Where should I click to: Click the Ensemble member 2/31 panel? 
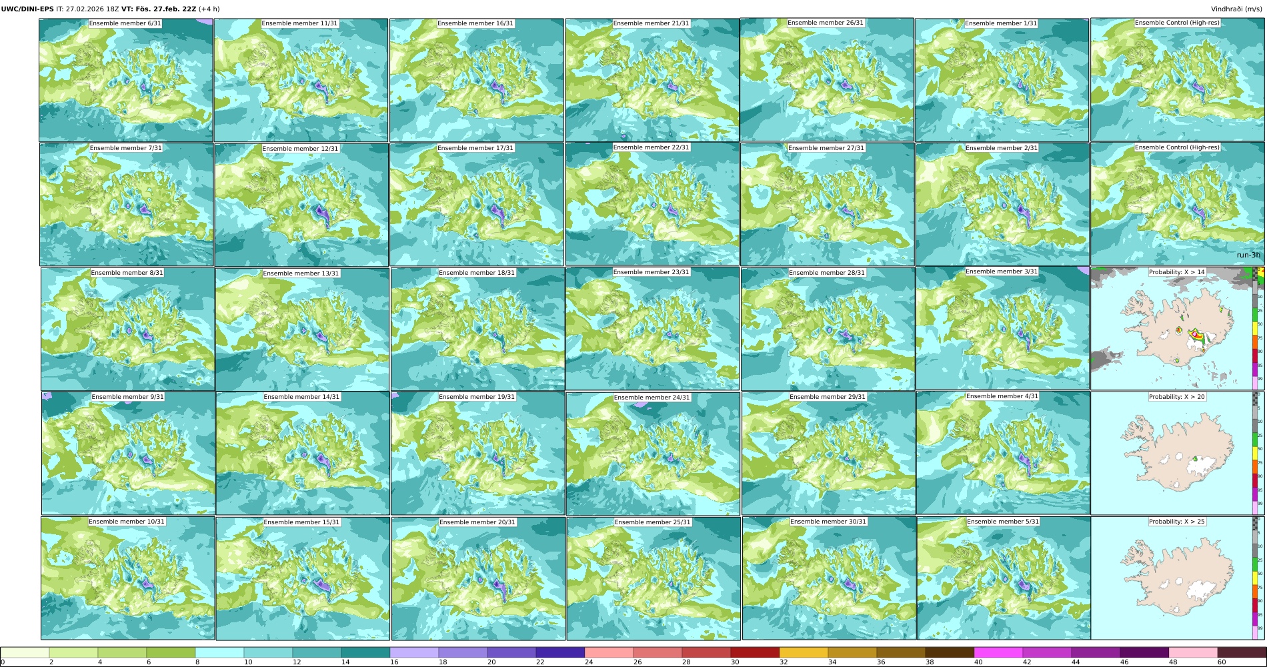click(x=1002, y=205)
